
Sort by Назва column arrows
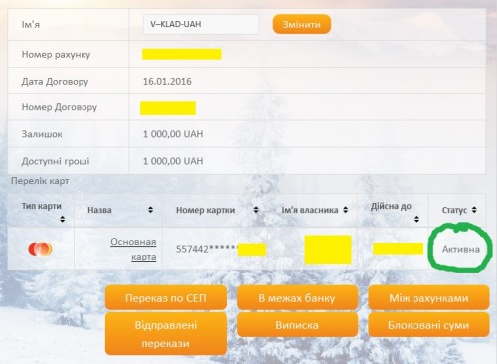click(150, 210)
